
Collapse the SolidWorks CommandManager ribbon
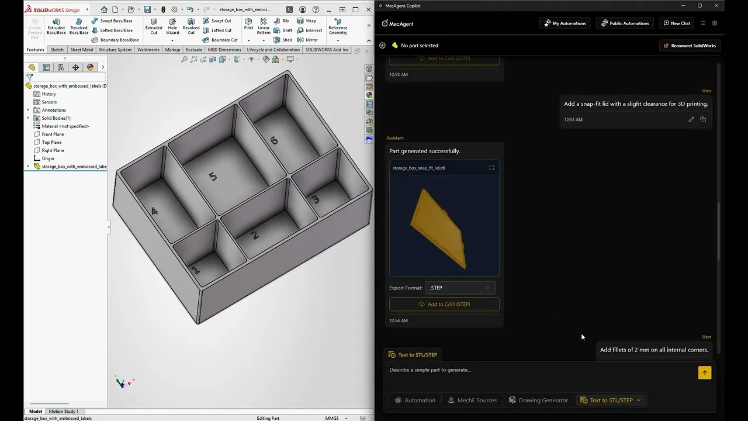(x=369, y=40)
